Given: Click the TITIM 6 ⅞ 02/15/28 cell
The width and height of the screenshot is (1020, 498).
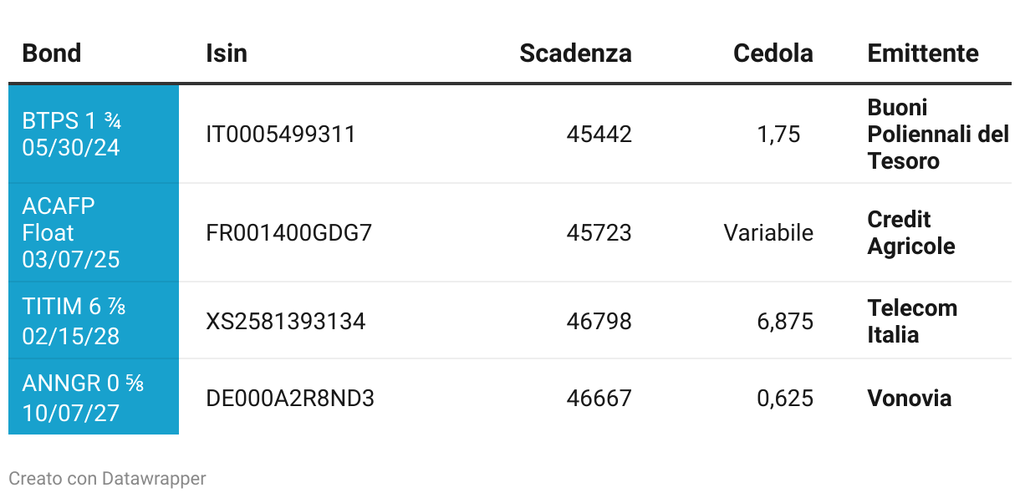Looking at the screenshot, I should coord(94,321).
